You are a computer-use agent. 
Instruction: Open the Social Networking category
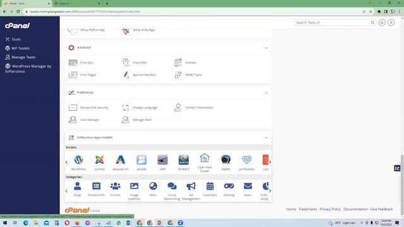172,191
